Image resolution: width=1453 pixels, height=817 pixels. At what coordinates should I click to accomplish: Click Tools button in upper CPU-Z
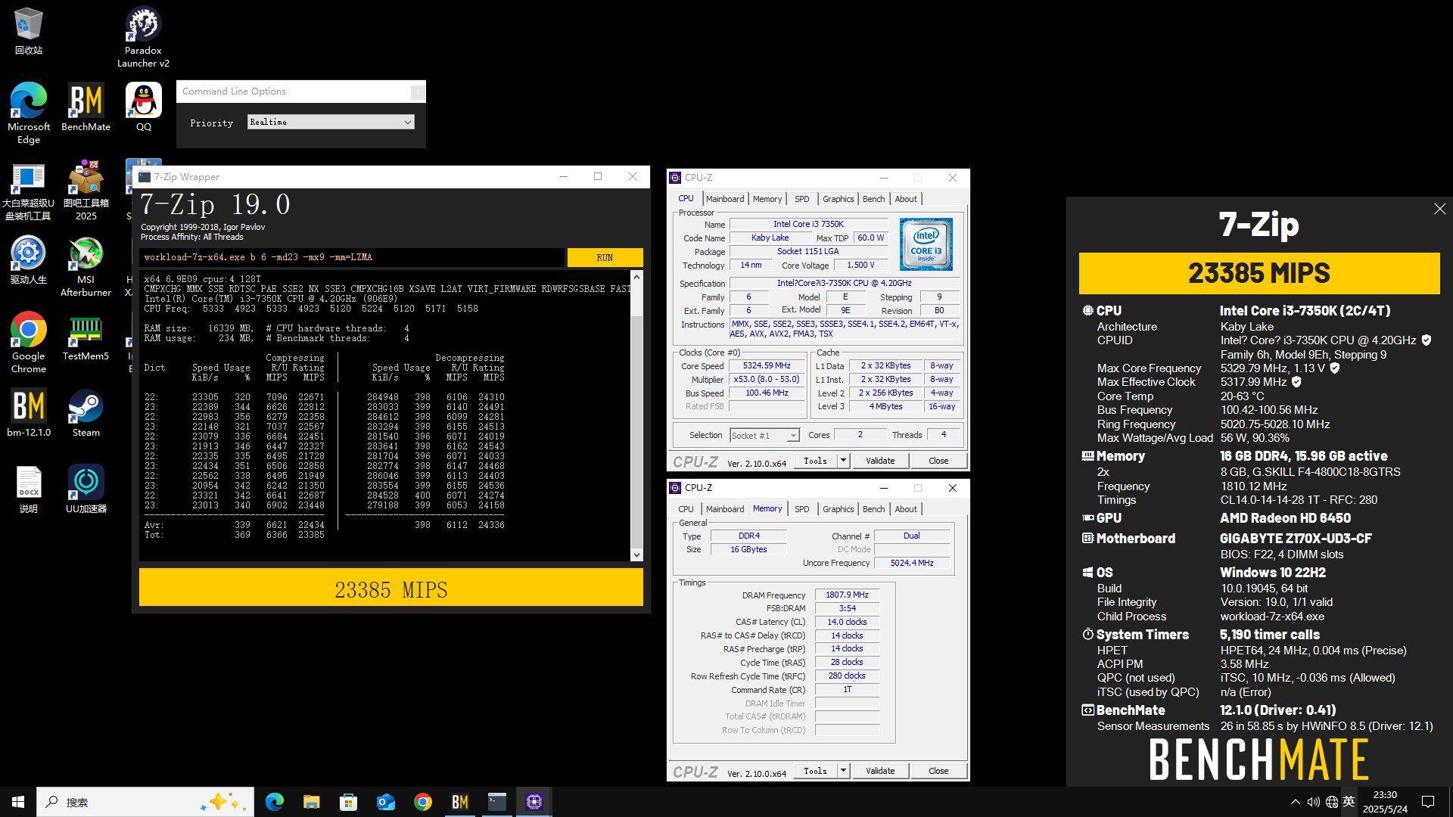tap(815, 461)
